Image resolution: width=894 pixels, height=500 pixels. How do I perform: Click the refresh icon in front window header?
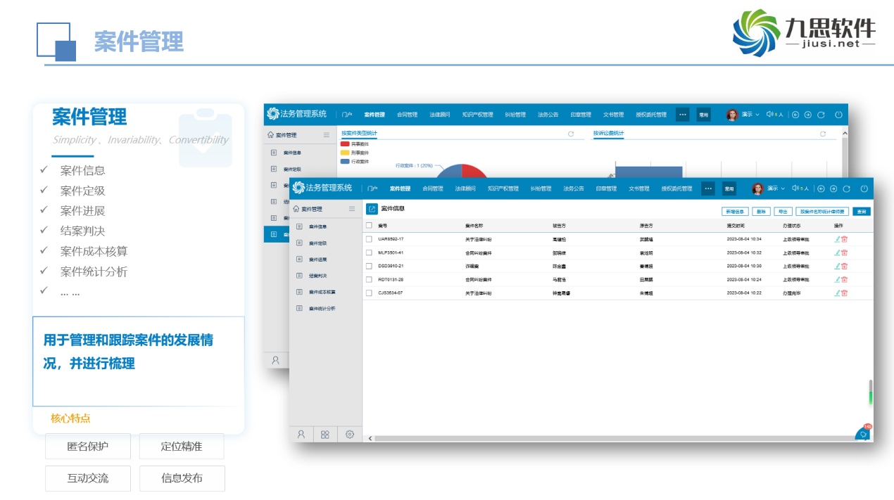pos(846,188)
